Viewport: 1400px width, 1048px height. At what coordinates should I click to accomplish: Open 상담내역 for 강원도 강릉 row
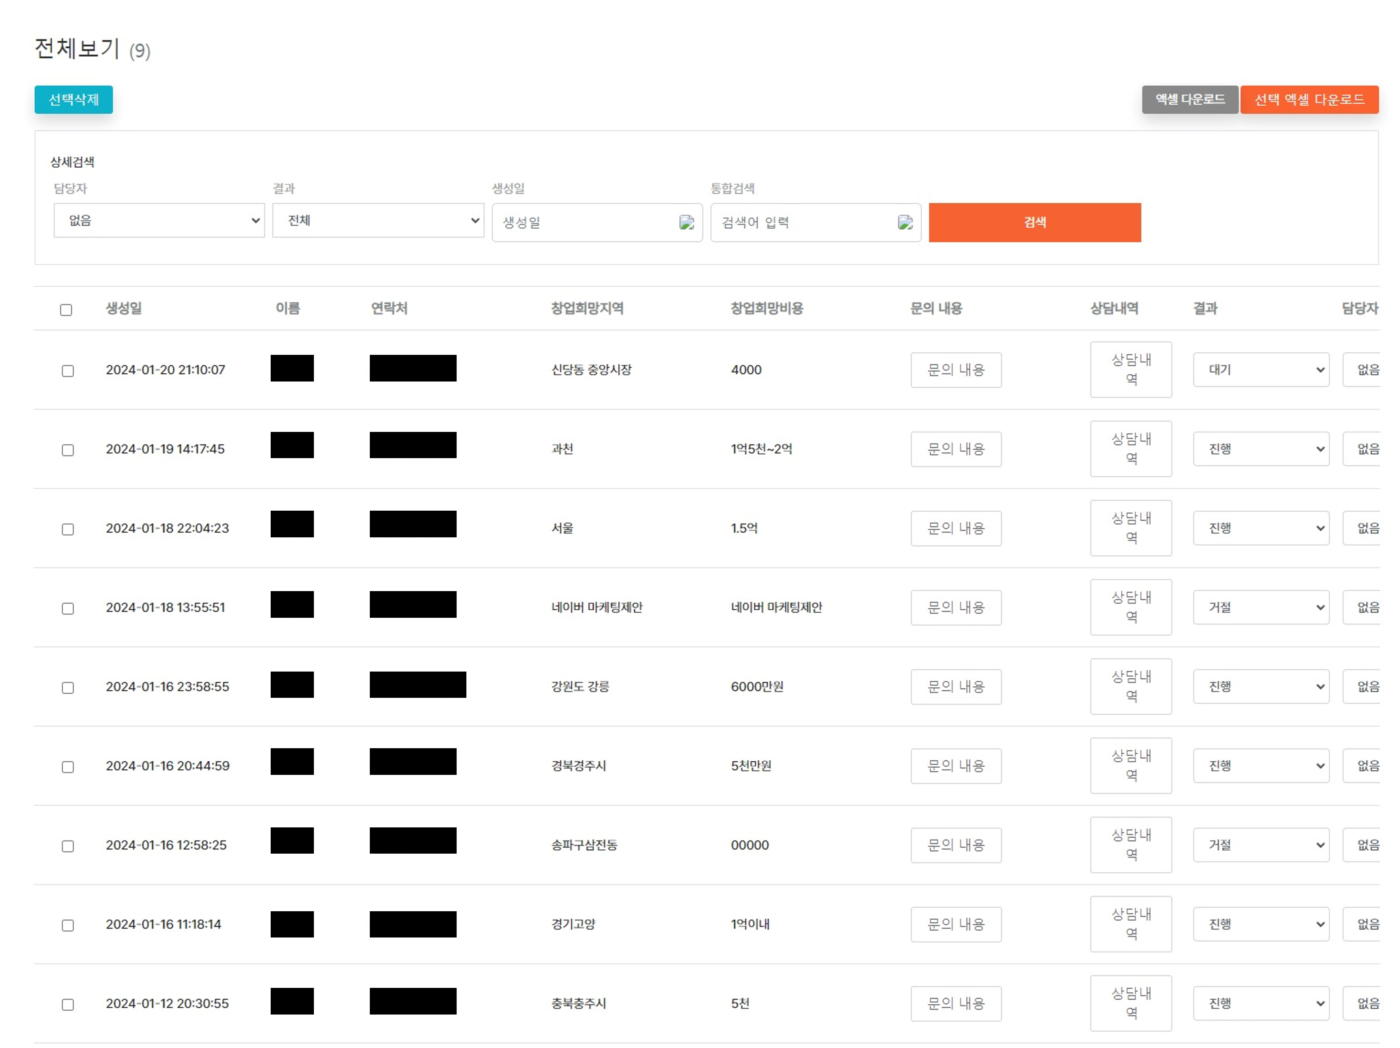(x=1131, y=686)
